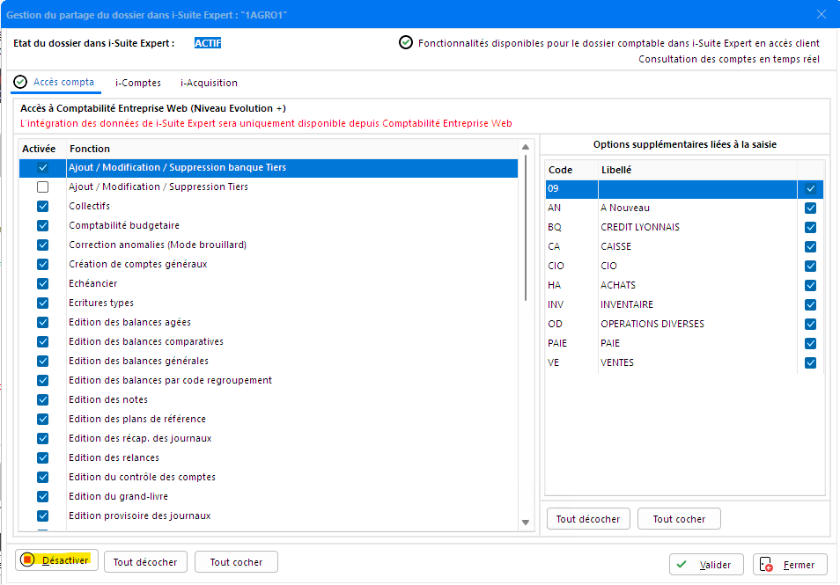Click Tout cocher beside Désactiver button
Viewport: 840px width, 585px height.
pos(236,562)
